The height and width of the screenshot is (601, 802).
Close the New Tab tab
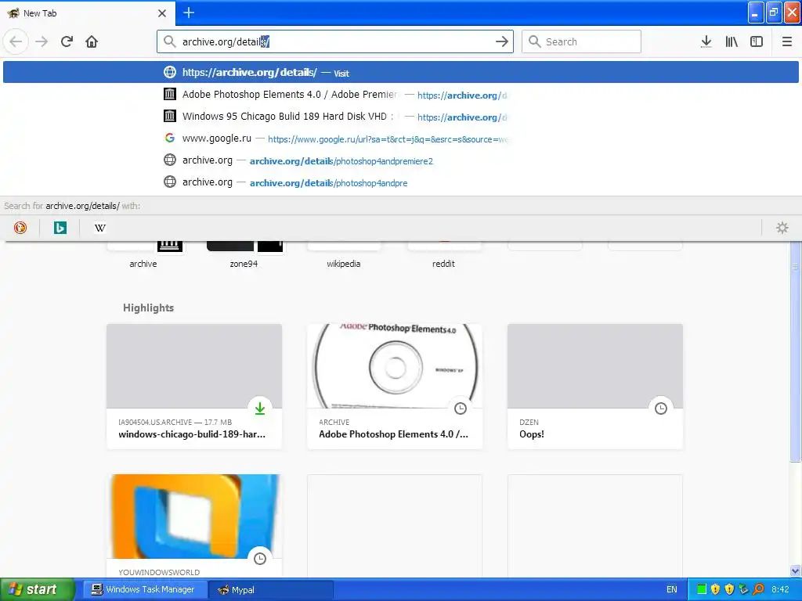click(162, 13)
